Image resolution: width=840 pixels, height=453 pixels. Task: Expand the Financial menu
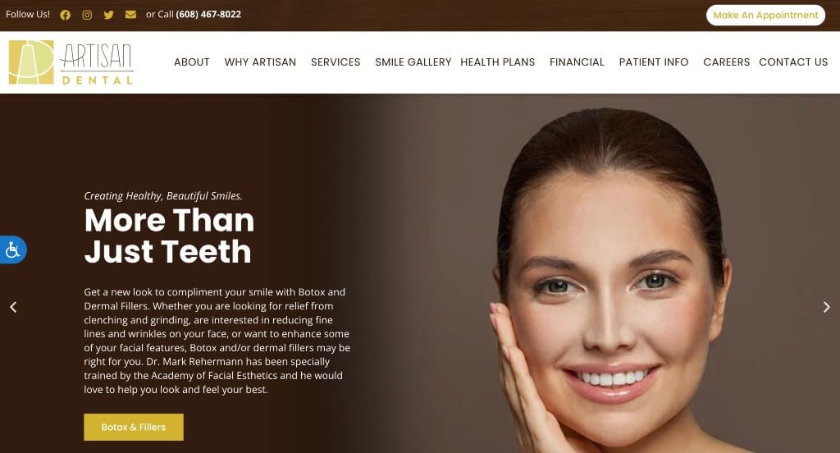577,62
